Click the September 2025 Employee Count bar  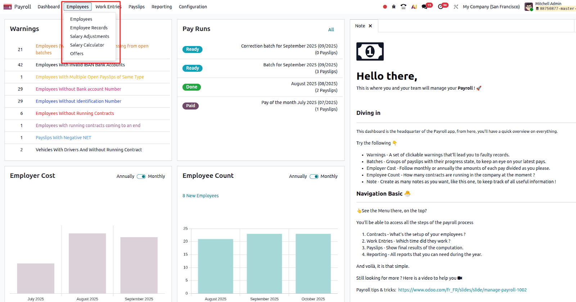click(x=264, y=263)
